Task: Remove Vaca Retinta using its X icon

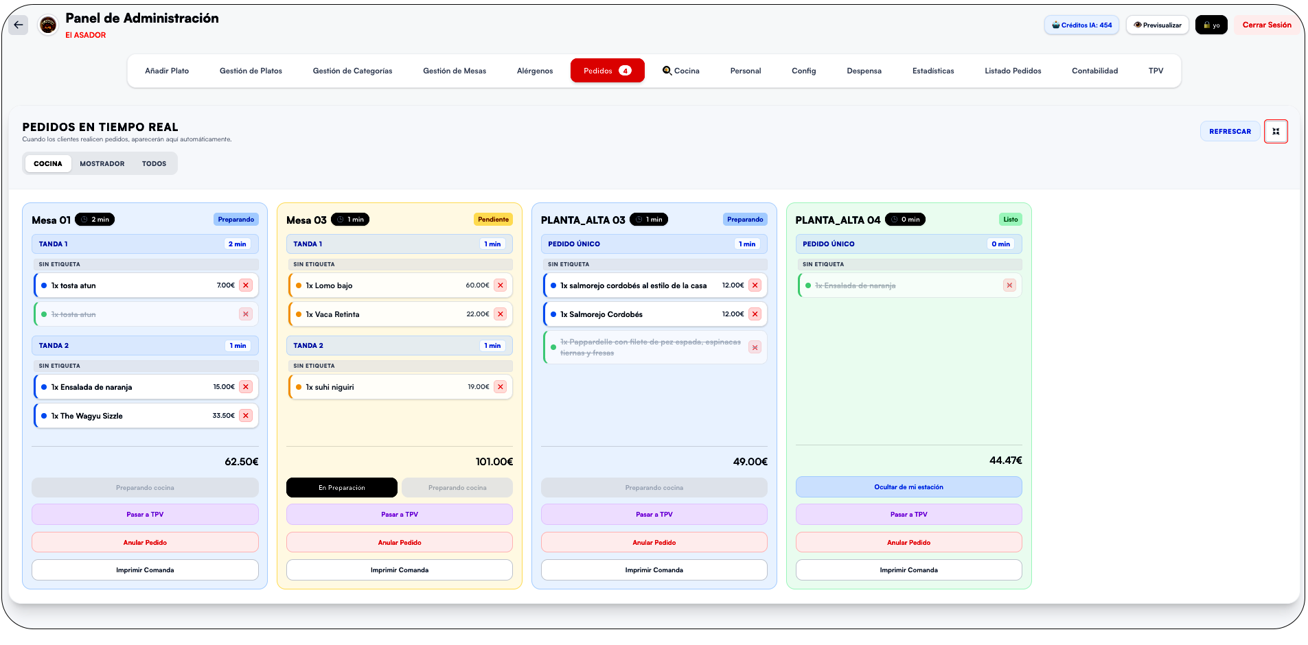Action: point(501,314)
